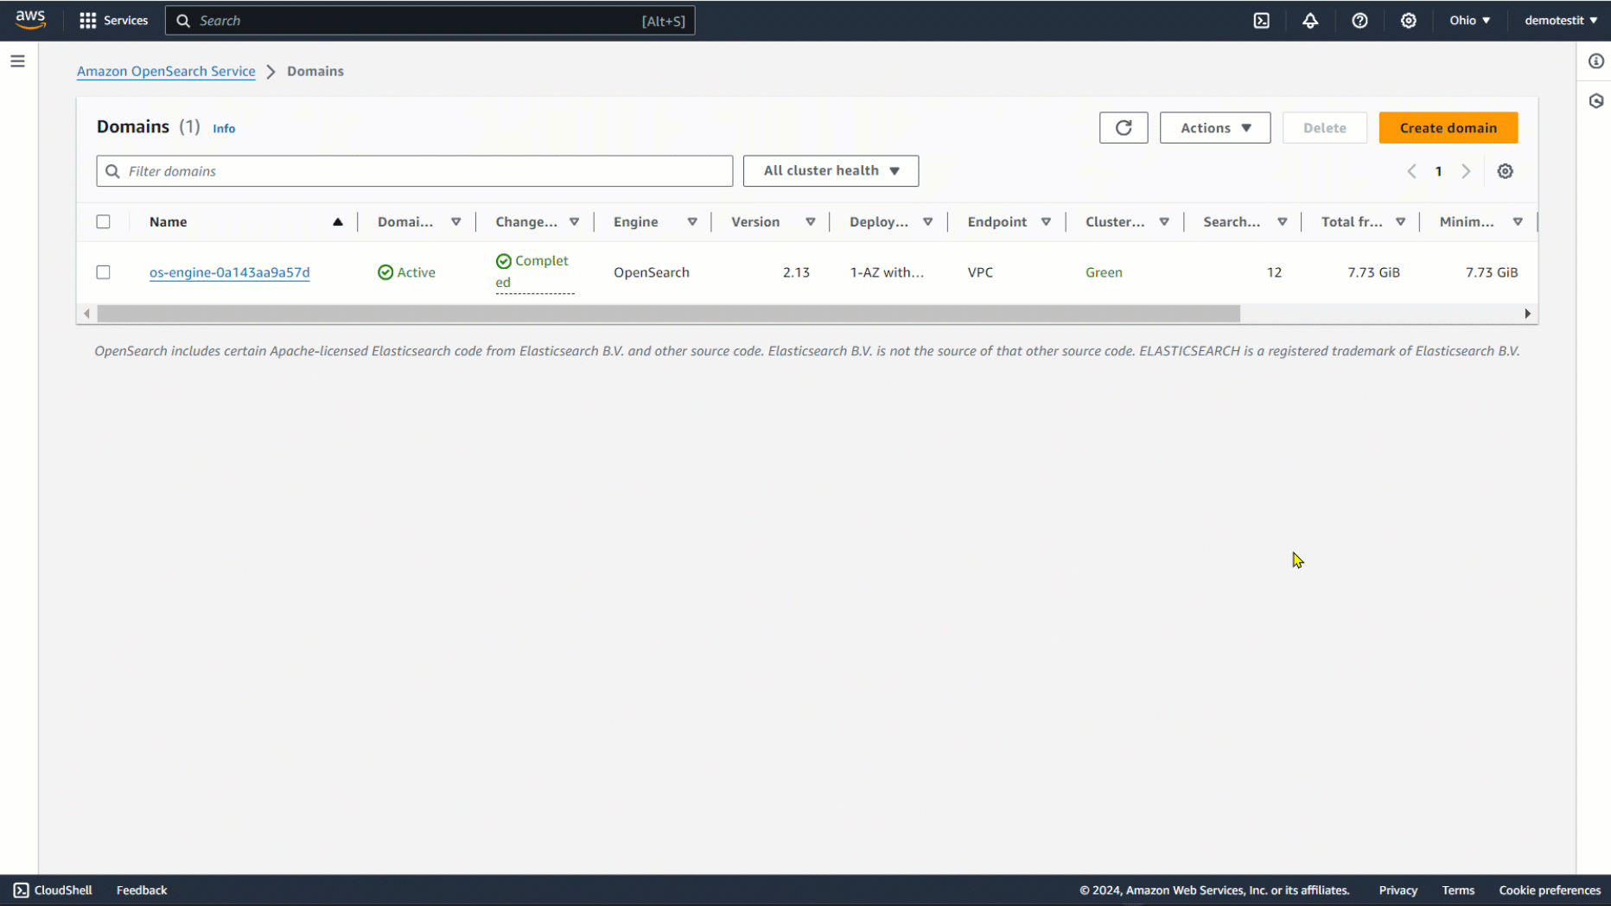Image resolution: width=1611 pixels, height=906 pixels.
Task: Open the notifications bell
Action: click(1310, 21)
